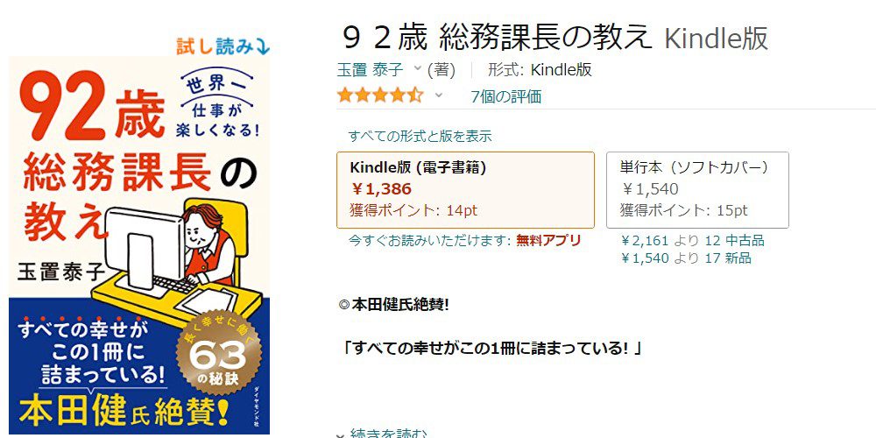Open ￥2,161 より 12 中古品 offers
876x438 pixels.
point(693,241)
